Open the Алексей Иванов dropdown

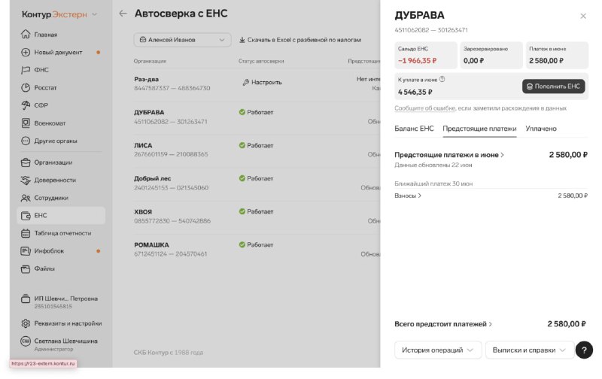tap(182, 40)
